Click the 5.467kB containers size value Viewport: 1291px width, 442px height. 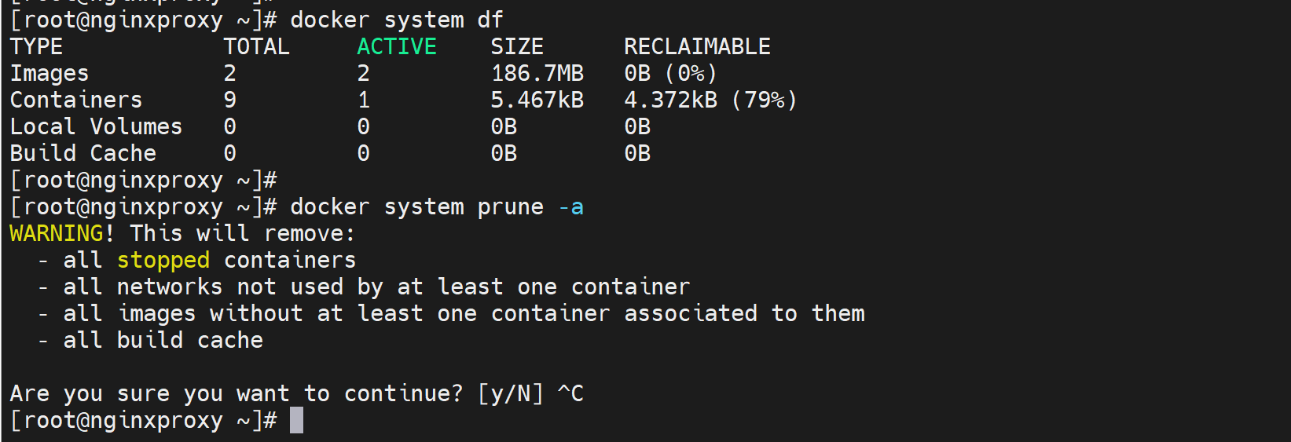[x=537, y=100]
